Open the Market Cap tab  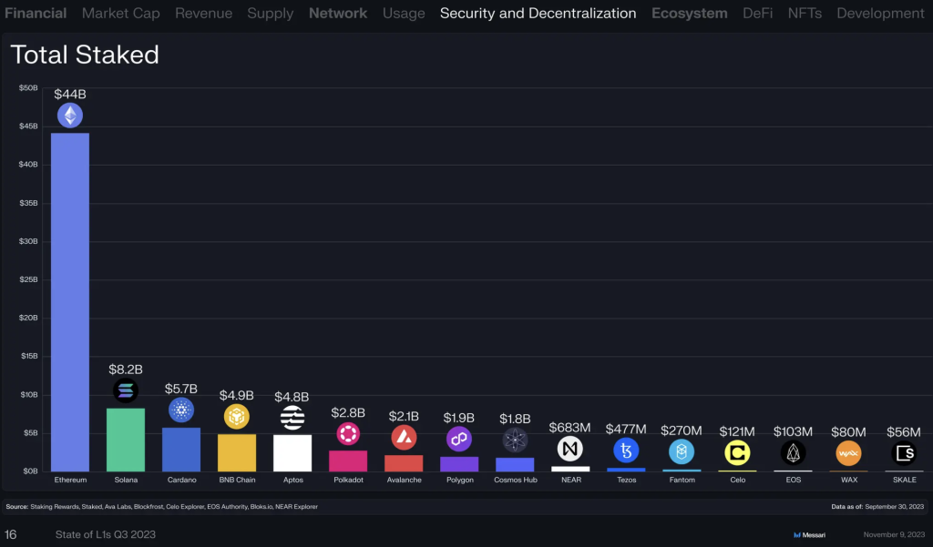pyautogui.click(x=121, y=13)
